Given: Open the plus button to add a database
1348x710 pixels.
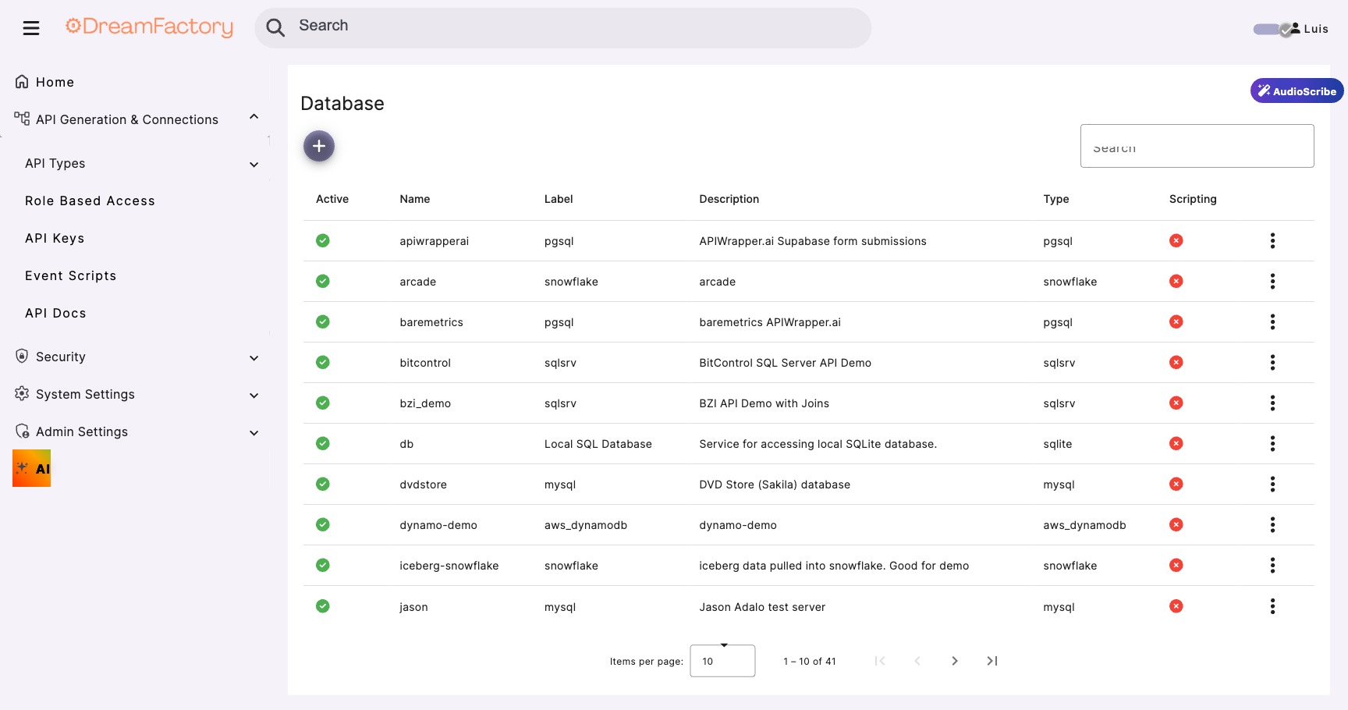Looking at the screenshot, I should pos(319,146).
